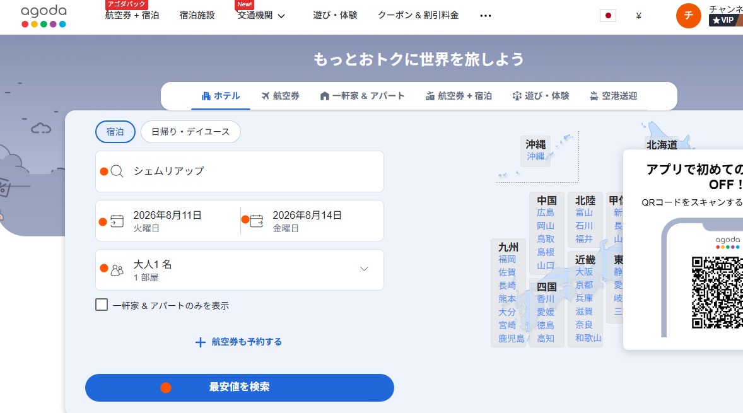This screenshot has width=743, height=413.
Task: Click the VIP badge
Action: point(725,20)
